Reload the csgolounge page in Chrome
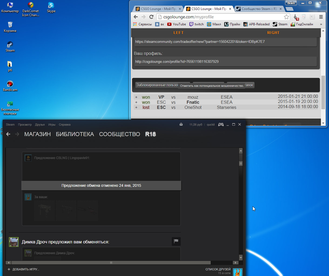The image size is (329, 276). (x=151, y=17)
